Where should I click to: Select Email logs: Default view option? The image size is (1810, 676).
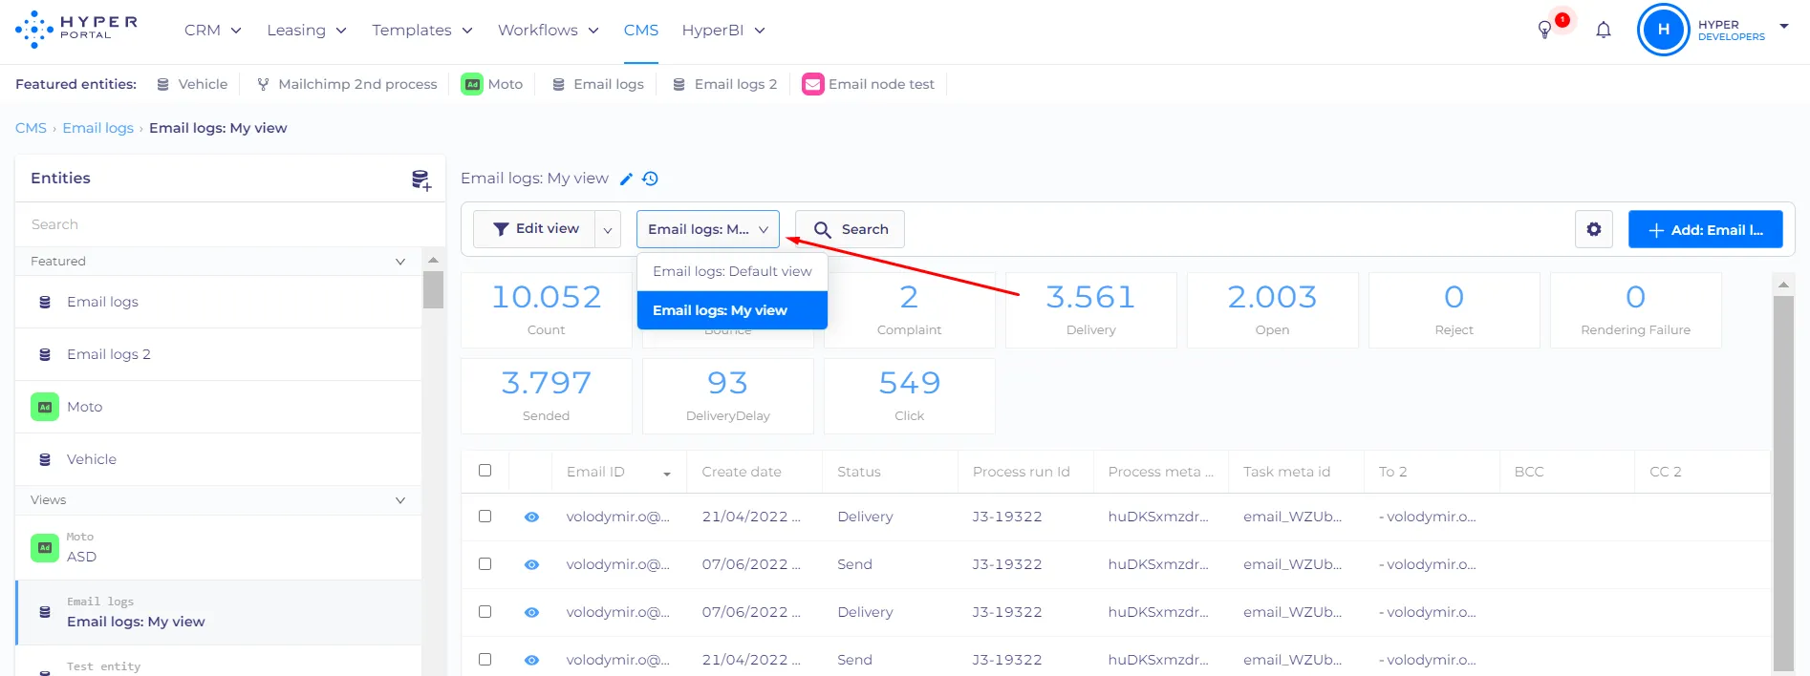(732, 271)
